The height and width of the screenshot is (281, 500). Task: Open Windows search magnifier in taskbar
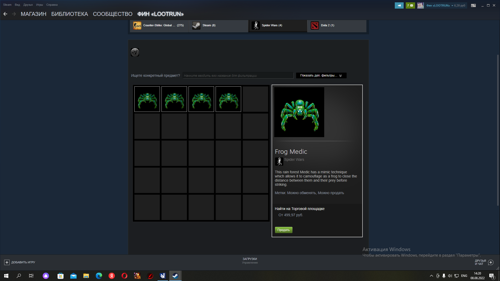19,276
